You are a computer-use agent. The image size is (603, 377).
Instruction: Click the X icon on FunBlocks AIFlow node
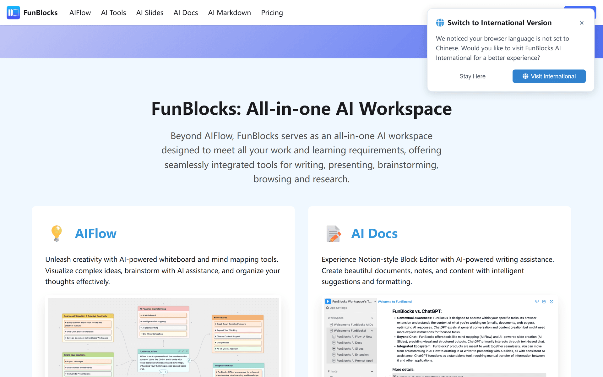click(187, 351)
